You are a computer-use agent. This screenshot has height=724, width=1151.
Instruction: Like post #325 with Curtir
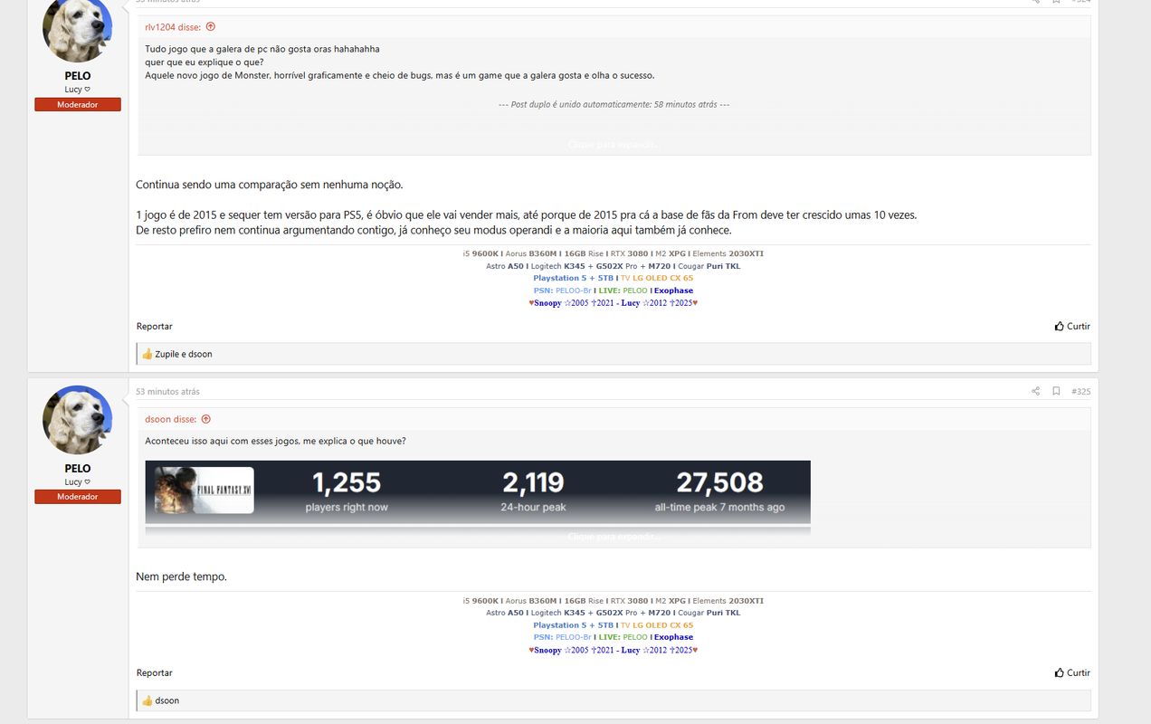pos(1072,672)
